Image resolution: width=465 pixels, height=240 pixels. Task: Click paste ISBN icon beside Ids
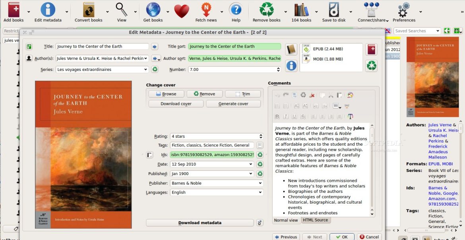149,154
